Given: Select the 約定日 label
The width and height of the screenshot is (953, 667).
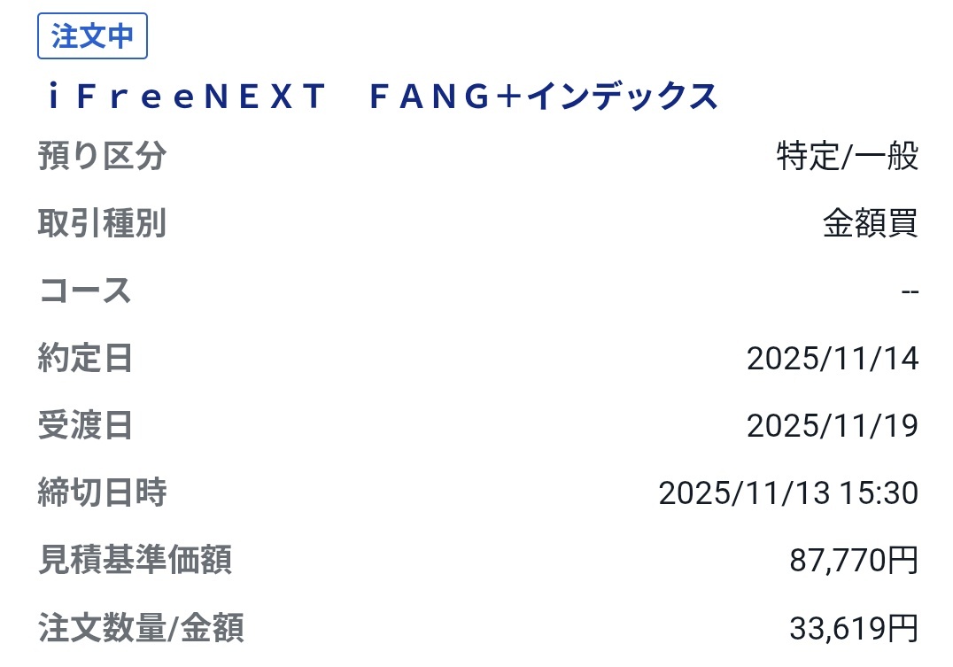Looking at the screenshot, I should (86, 359).
